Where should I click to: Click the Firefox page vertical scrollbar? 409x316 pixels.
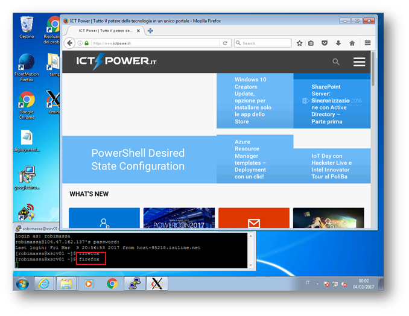(373, 69)
